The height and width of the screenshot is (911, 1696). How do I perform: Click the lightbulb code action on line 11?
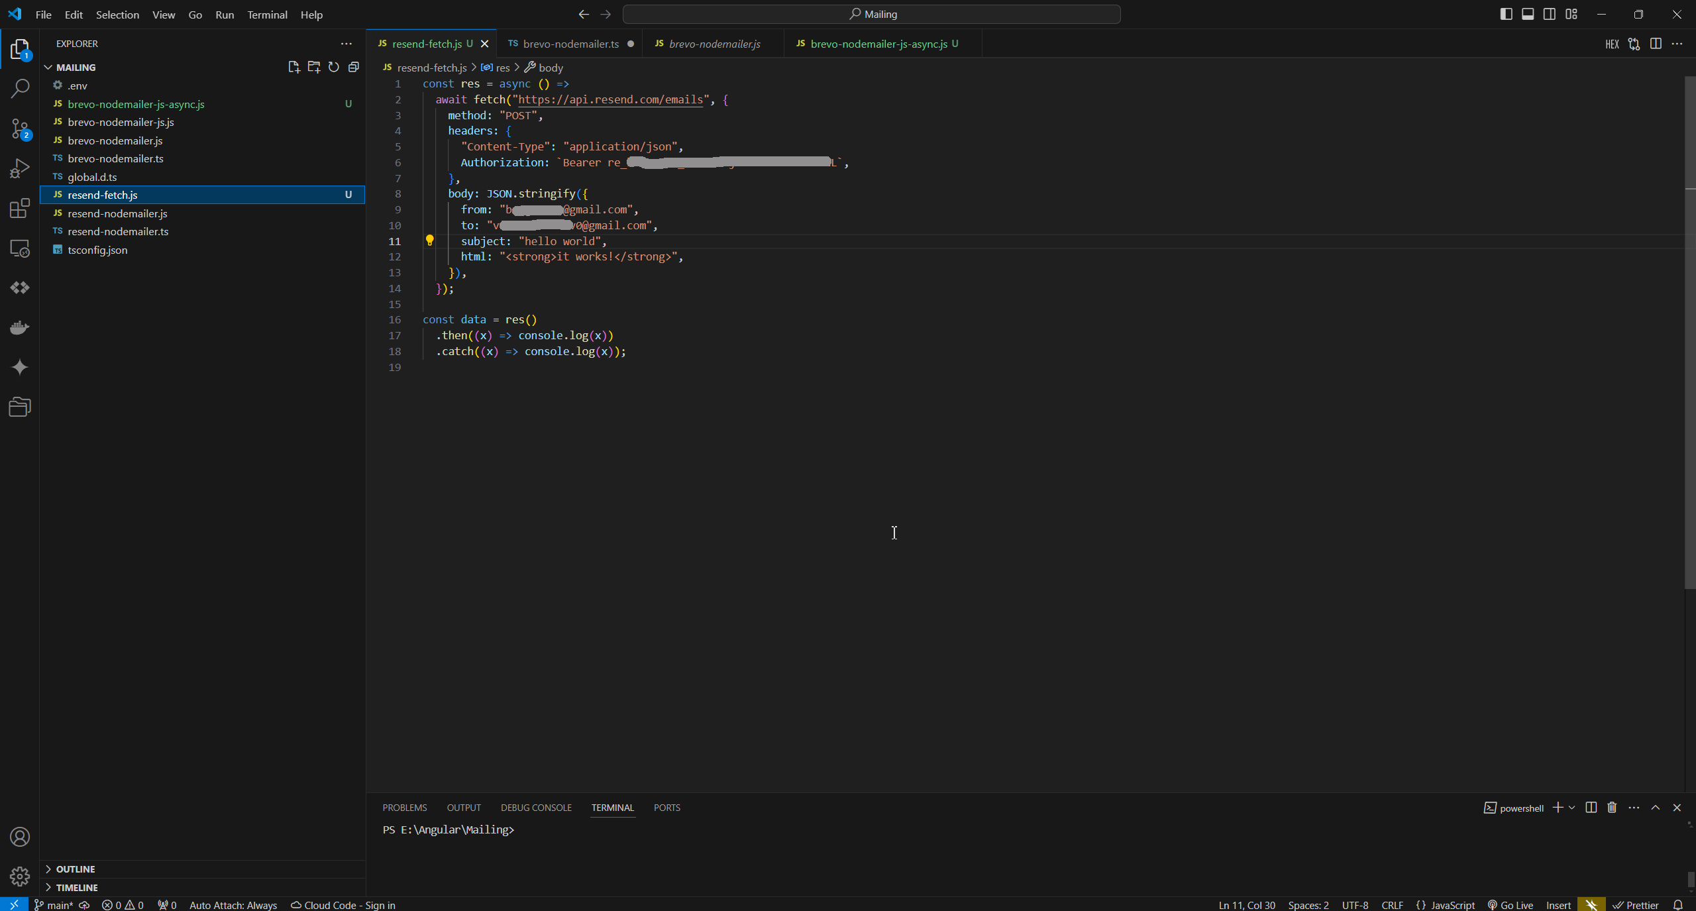tap(429, 241)
